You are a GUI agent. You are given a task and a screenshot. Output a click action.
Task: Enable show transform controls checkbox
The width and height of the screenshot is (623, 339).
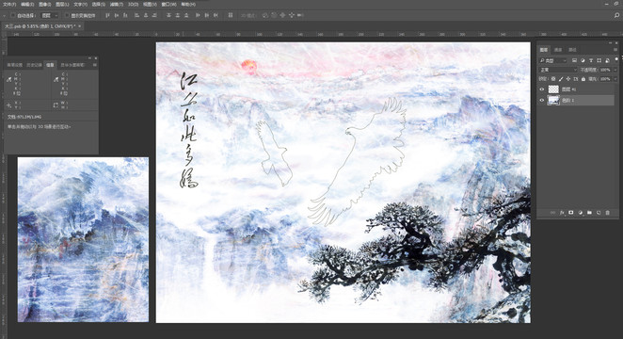(67, 15)
